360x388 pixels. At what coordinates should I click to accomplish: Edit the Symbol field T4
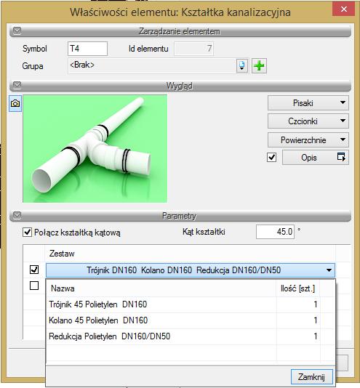[87, 49]
